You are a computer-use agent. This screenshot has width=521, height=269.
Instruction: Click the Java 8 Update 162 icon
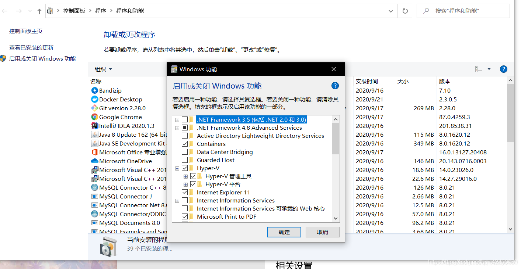coord(94,134)
